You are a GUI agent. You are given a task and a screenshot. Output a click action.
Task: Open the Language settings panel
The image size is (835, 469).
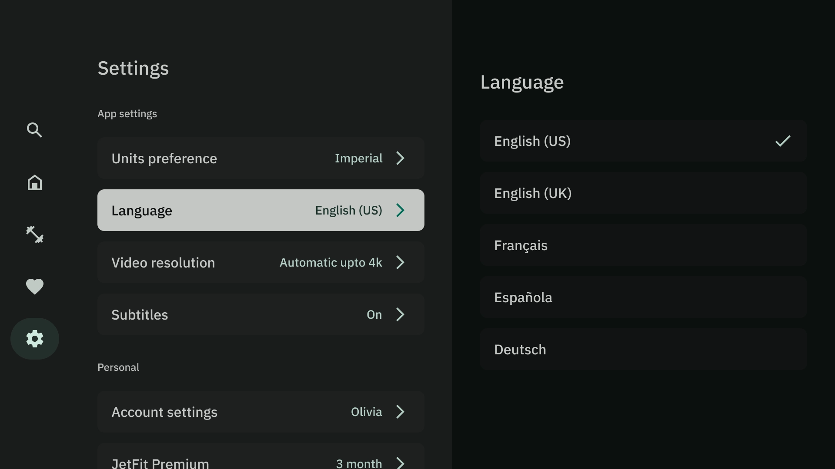(261, 210)
